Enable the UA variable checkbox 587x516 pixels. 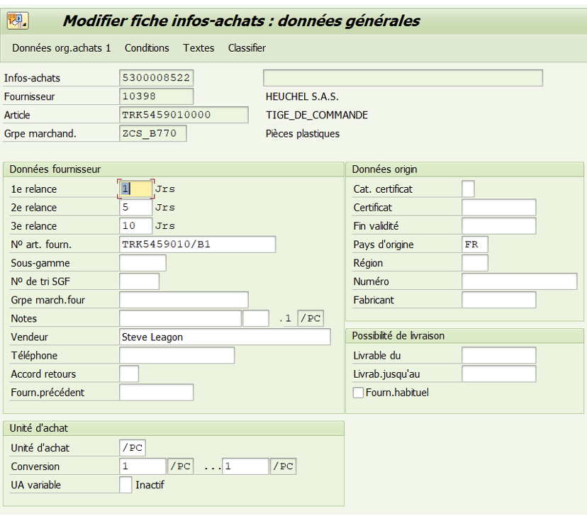click(x=125, y=486)
